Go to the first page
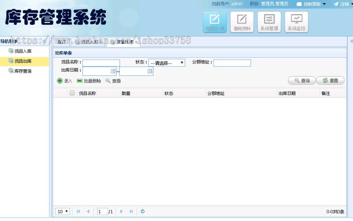The image size is (353, 221). (78, 212)
